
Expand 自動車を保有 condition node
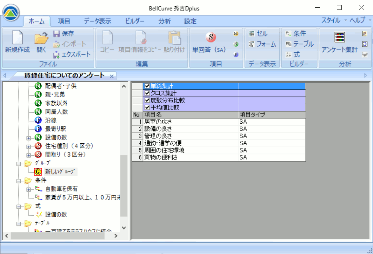[x=28, y=189]
